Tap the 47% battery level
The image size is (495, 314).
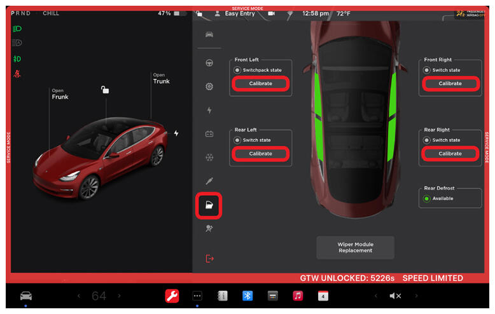[164, 13]
